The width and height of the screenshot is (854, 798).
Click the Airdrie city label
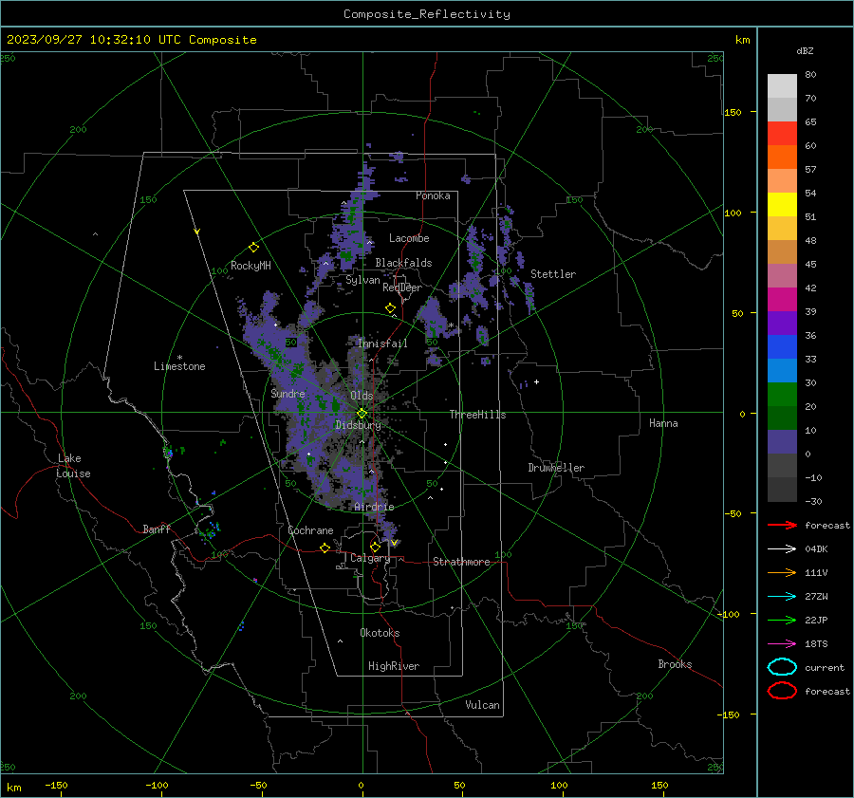(x=374, y=507)
